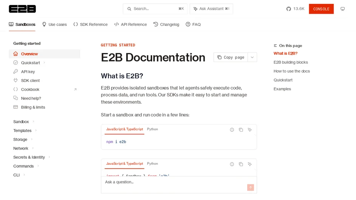Expand the Sandbox section
The image size is (356, 200).
(x=33, y=121)
